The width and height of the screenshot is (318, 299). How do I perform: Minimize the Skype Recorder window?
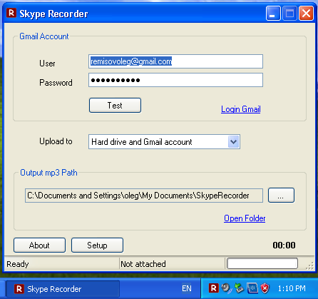point(273,14)
